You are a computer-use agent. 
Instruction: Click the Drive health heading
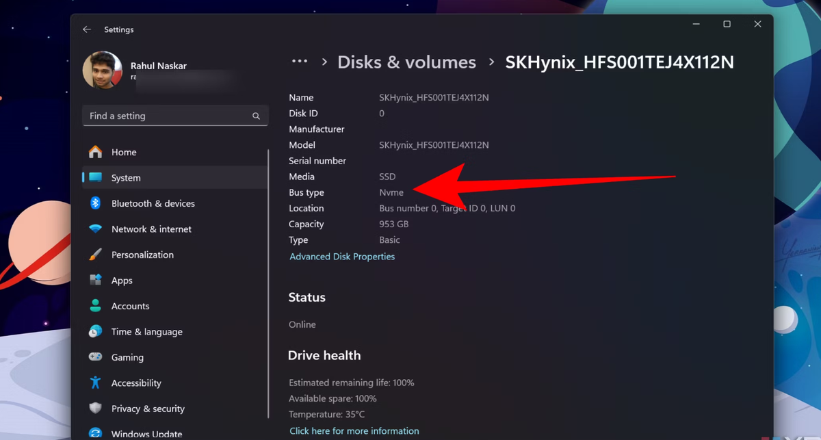point(324,356)
